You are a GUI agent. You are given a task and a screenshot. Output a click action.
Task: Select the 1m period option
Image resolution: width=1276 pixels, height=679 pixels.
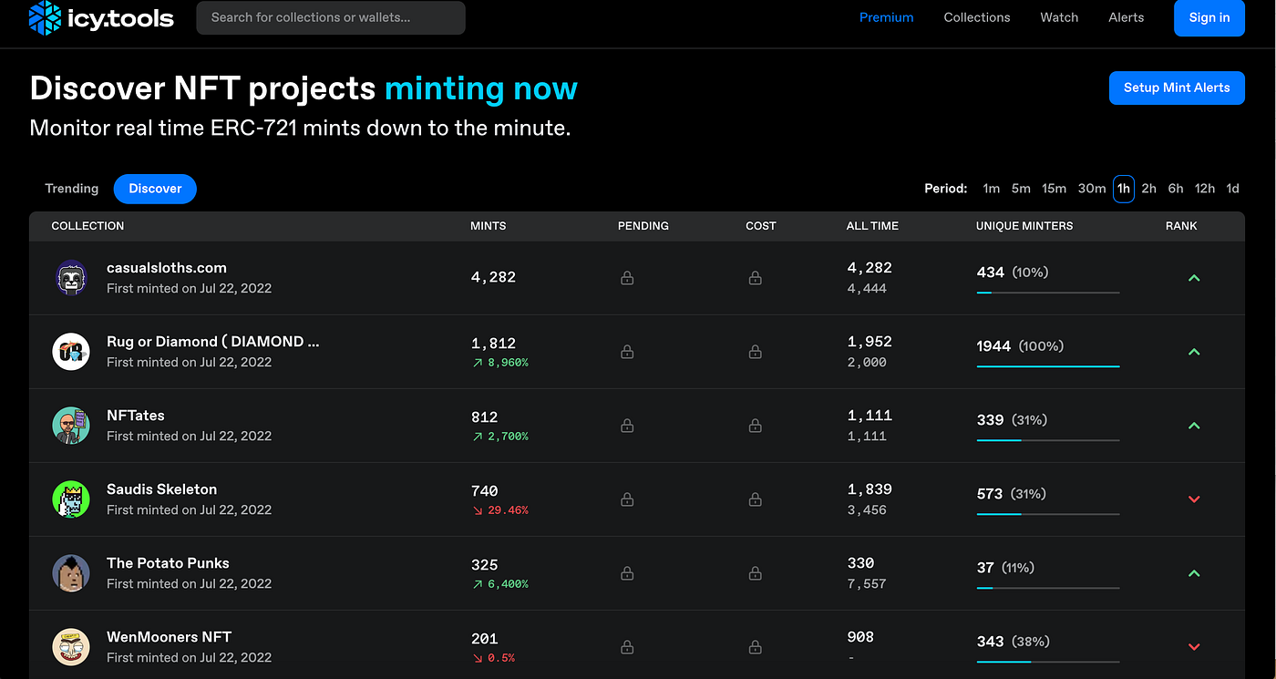[x=991, y=189]
